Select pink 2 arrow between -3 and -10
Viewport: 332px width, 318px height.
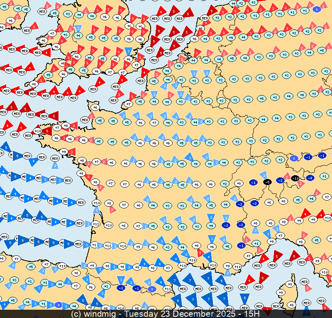click(x=287, y=177)
